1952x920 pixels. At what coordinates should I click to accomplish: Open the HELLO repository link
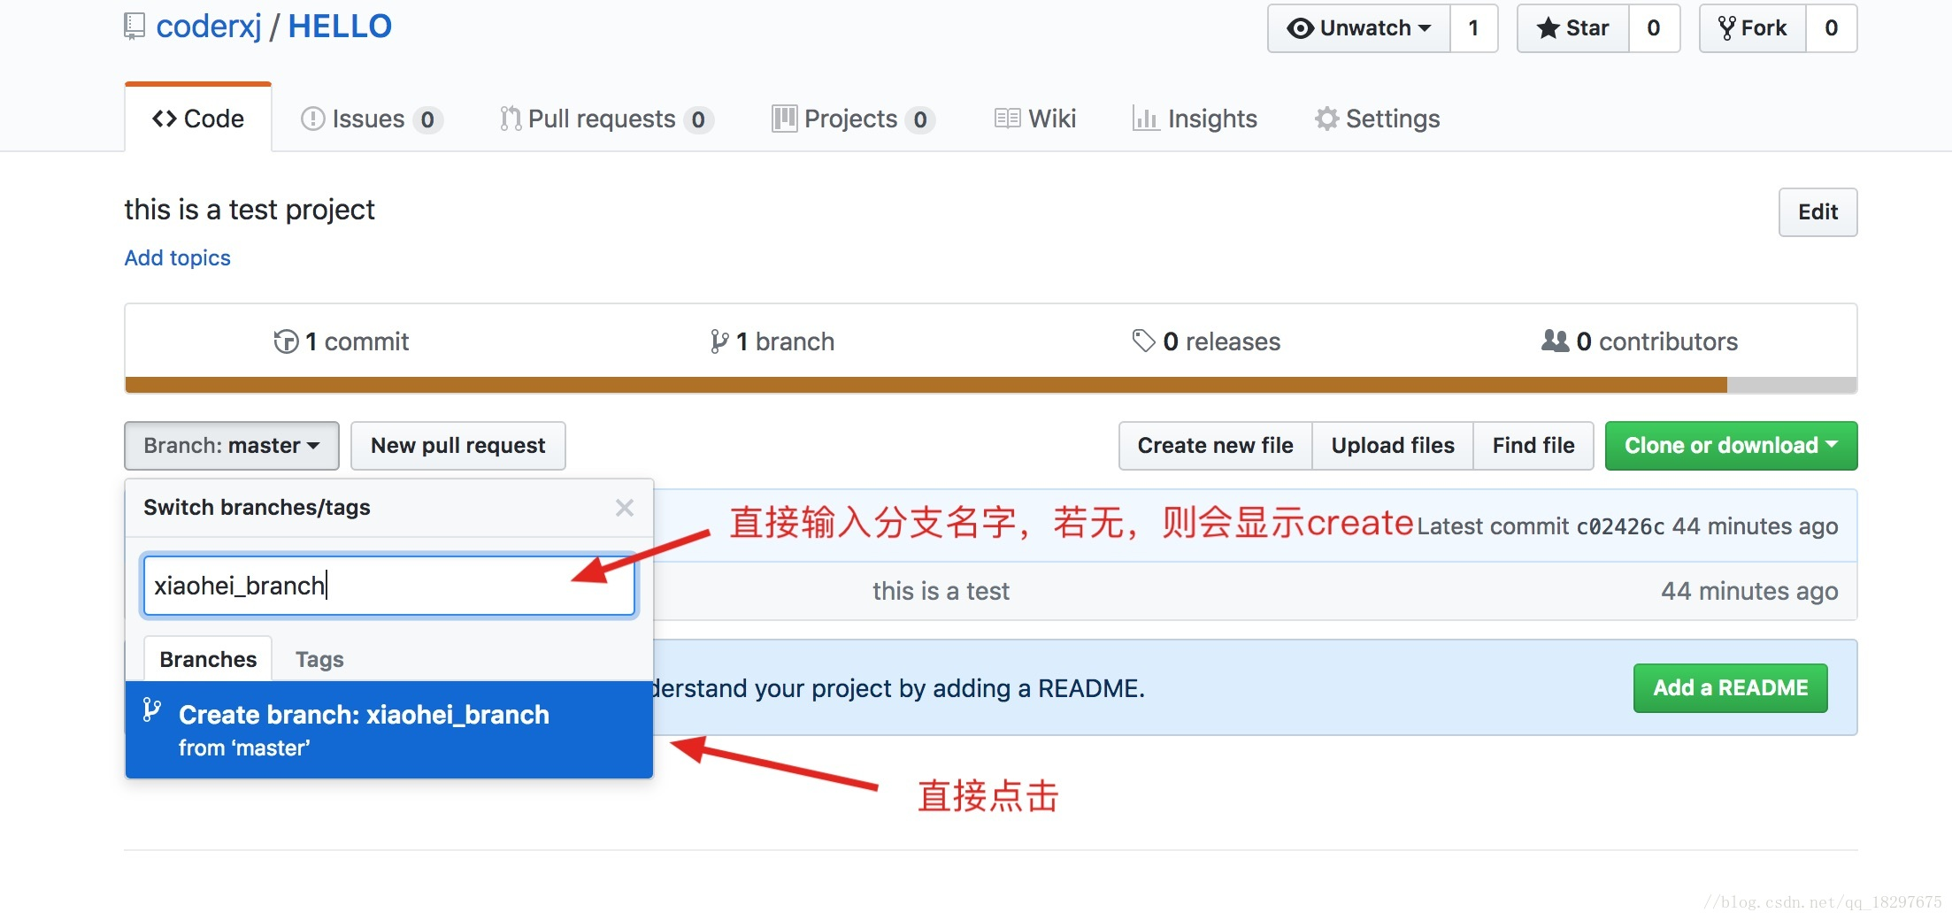[340, 27]
